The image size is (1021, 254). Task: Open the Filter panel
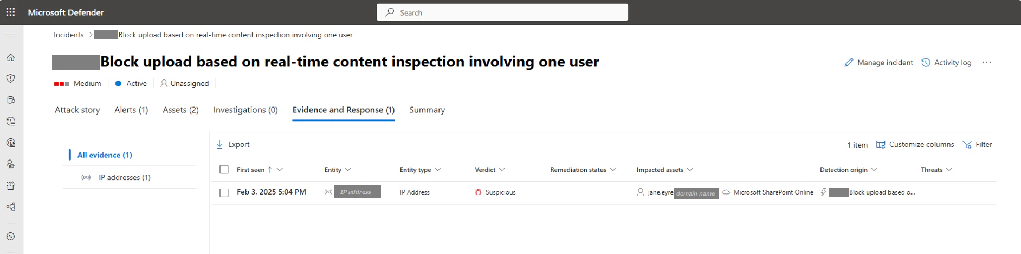tap(977, 144)
